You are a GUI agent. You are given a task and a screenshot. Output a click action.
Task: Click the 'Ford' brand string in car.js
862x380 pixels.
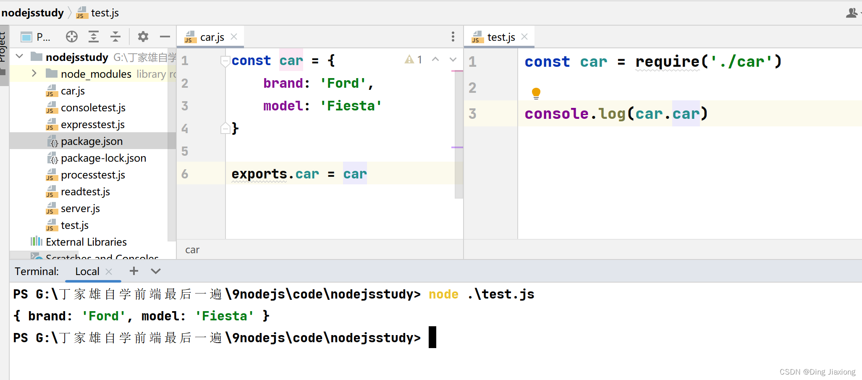343,83
